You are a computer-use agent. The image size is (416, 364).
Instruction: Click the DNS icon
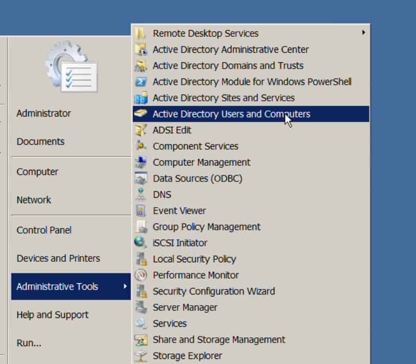point(141,195)
